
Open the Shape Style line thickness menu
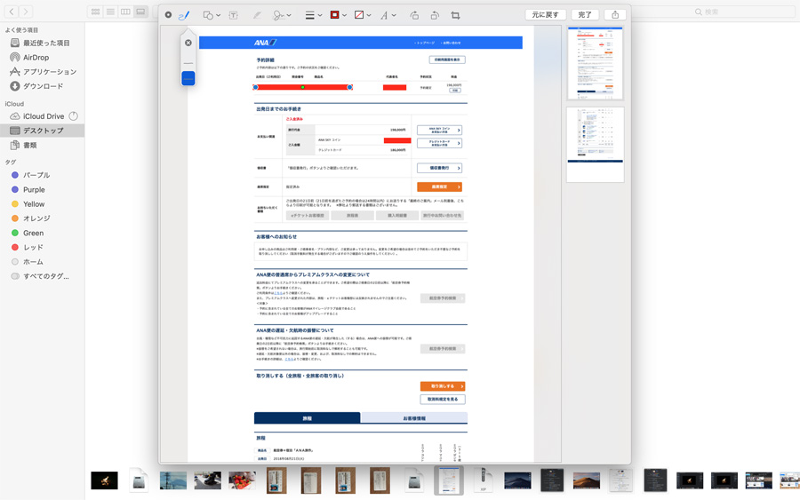point(313,15)
